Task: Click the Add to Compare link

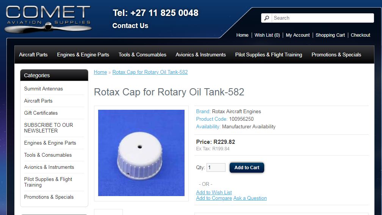Action: 214,198
